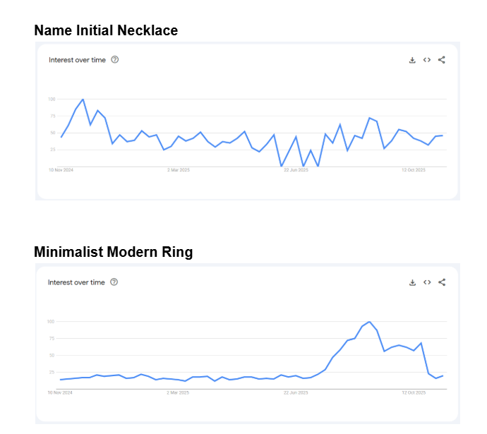Download the Name Initial Necklace chart data
The image size is (487, 434).
[412, 60]
